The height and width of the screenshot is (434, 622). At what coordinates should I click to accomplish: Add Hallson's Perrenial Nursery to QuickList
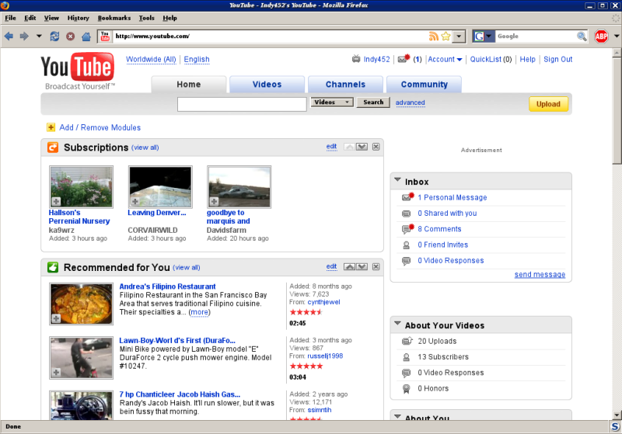click(x=56, y=201)
